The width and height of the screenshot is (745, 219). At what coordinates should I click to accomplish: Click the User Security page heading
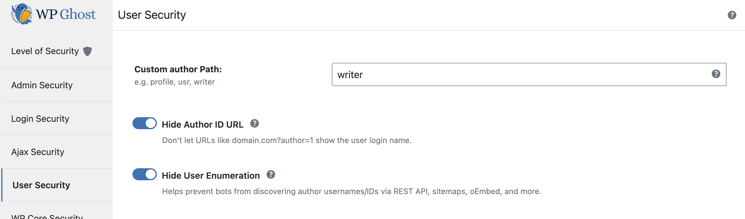click(x=152, y=15)
